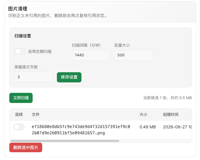
Task: Click the 扫描间隔 input showing 1440
Action: (x=91, y=55)
